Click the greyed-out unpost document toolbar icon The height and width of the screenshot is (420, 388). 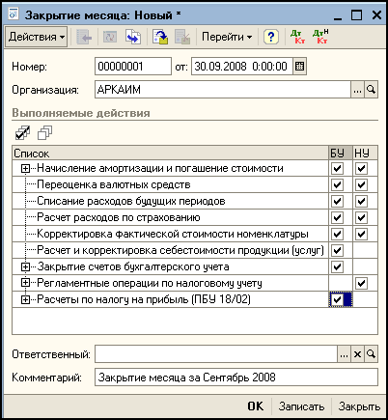182,37
